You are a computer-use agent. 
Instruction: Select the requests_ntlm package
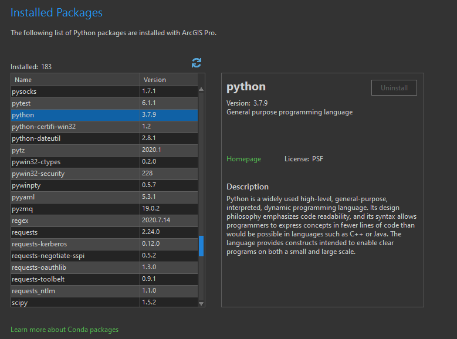click(x=104, y=291)
